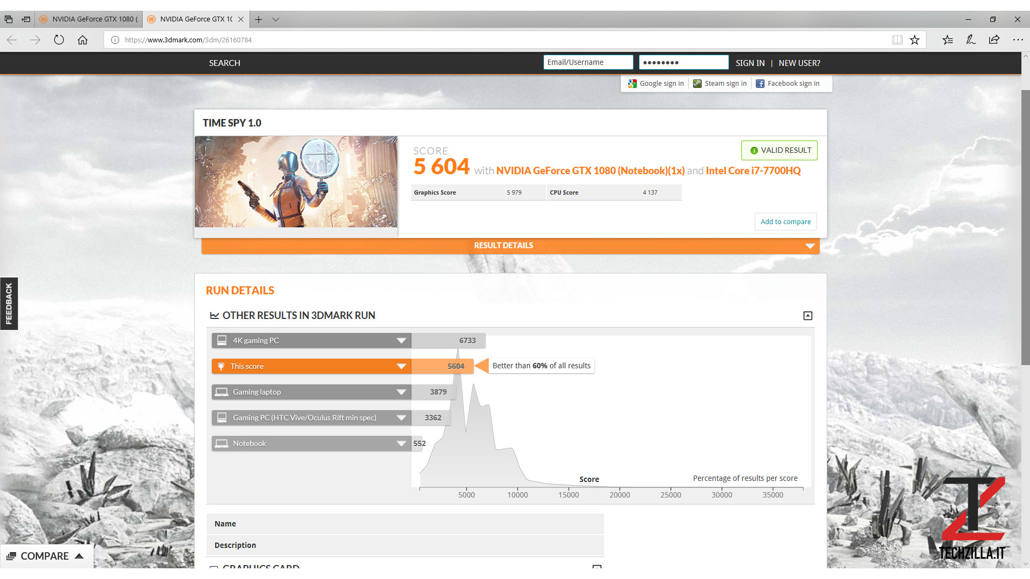Click the page vertical scrollbar thumb
1030x579 pixels.
point(1025,228)
